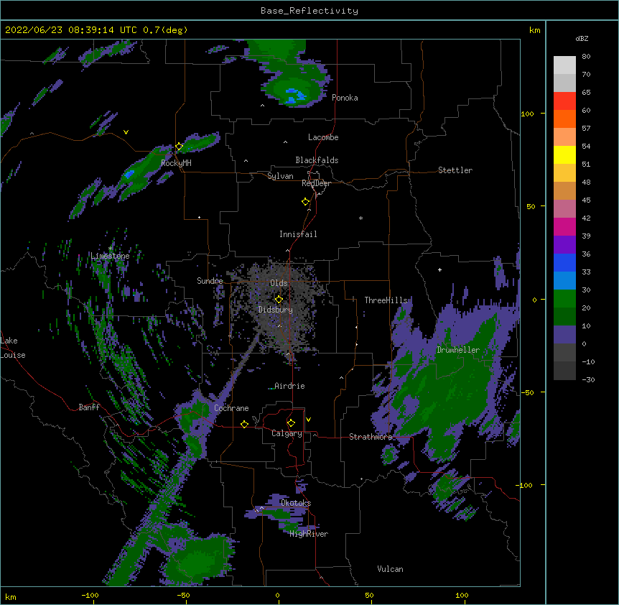Click the Sundre city label

(x=210, y=281)
